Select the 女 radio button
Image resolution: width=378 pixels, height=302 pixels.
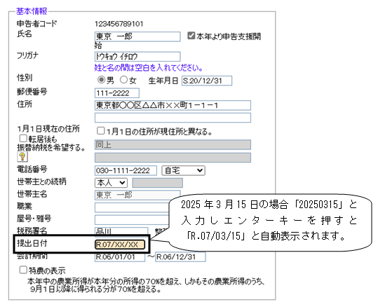123,79
